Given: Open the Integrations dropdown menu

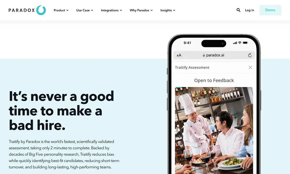Looking at the screenshot, I should [x=111, y=10].
